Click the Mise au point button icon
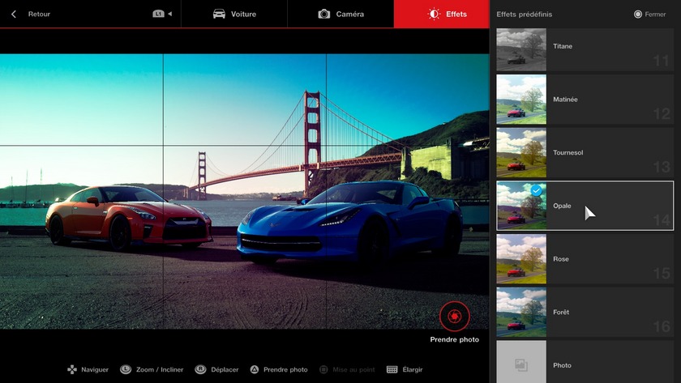The width and height of the screenshot is (681, 383). pos(323,369)
